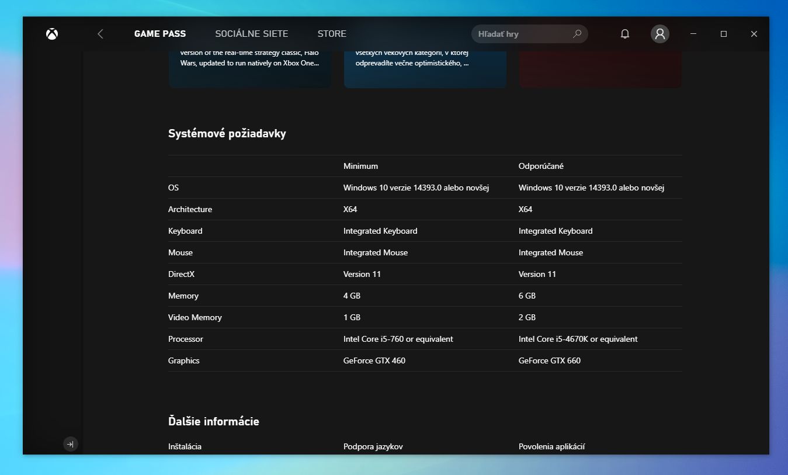
Task: Click the OS row label
Action: click(x=173, y=188)
